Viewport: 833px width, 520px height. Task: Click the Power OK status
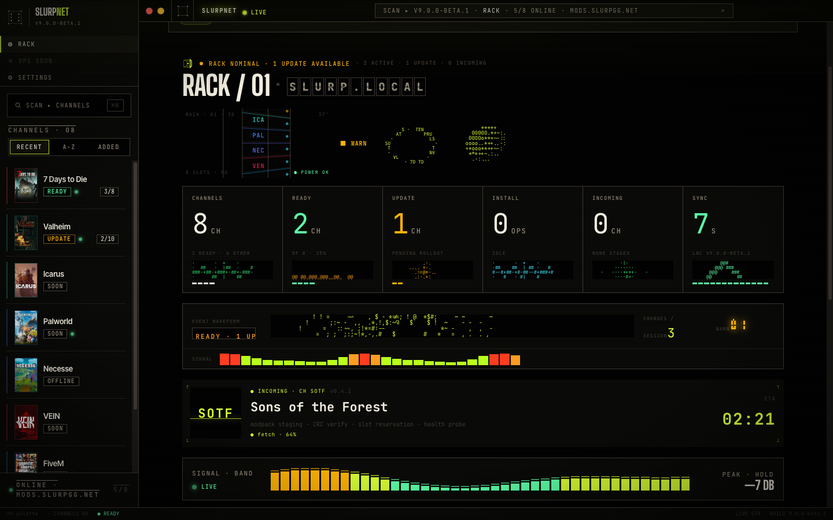[311, 172]
